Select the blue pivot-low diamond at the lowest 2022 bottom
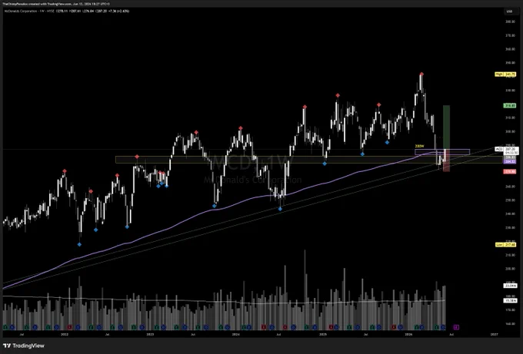Screen dimensions: 523x354 [79, 244]
